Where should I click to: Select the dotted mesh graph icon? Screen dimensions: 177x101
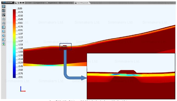[4, 23]
